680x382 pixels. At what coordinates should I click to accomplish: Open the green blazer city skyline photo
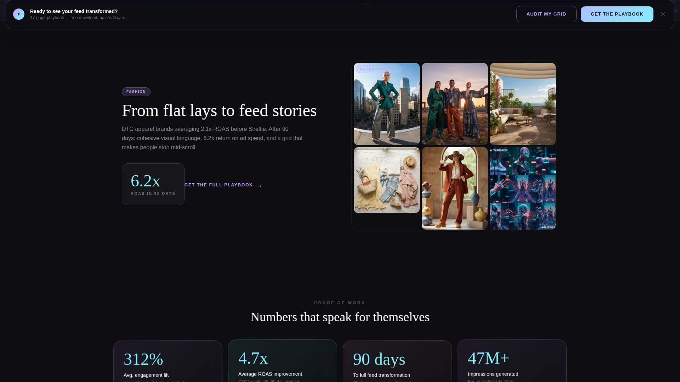pyautogui.click(x=387, y=104)
